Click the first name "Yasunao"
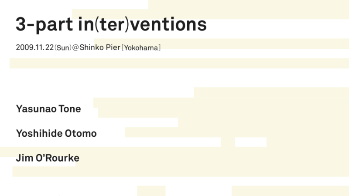 pyautogui.click(x=36, y=109)
